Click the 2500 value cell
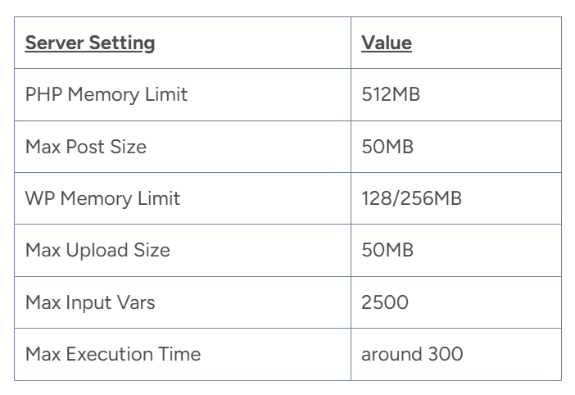Screen dimensions: 575x395 (385, 302)
